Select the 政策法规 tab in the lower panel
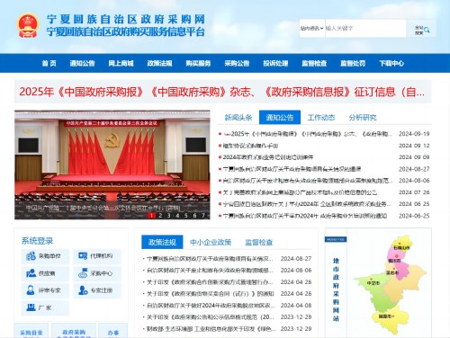The image size is (450, 338). click(162, 242)
